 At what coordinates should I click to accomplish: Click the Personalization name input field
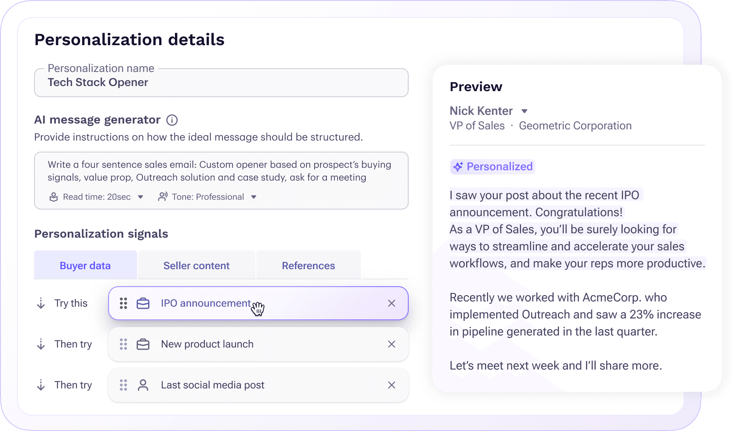[221, 83]
